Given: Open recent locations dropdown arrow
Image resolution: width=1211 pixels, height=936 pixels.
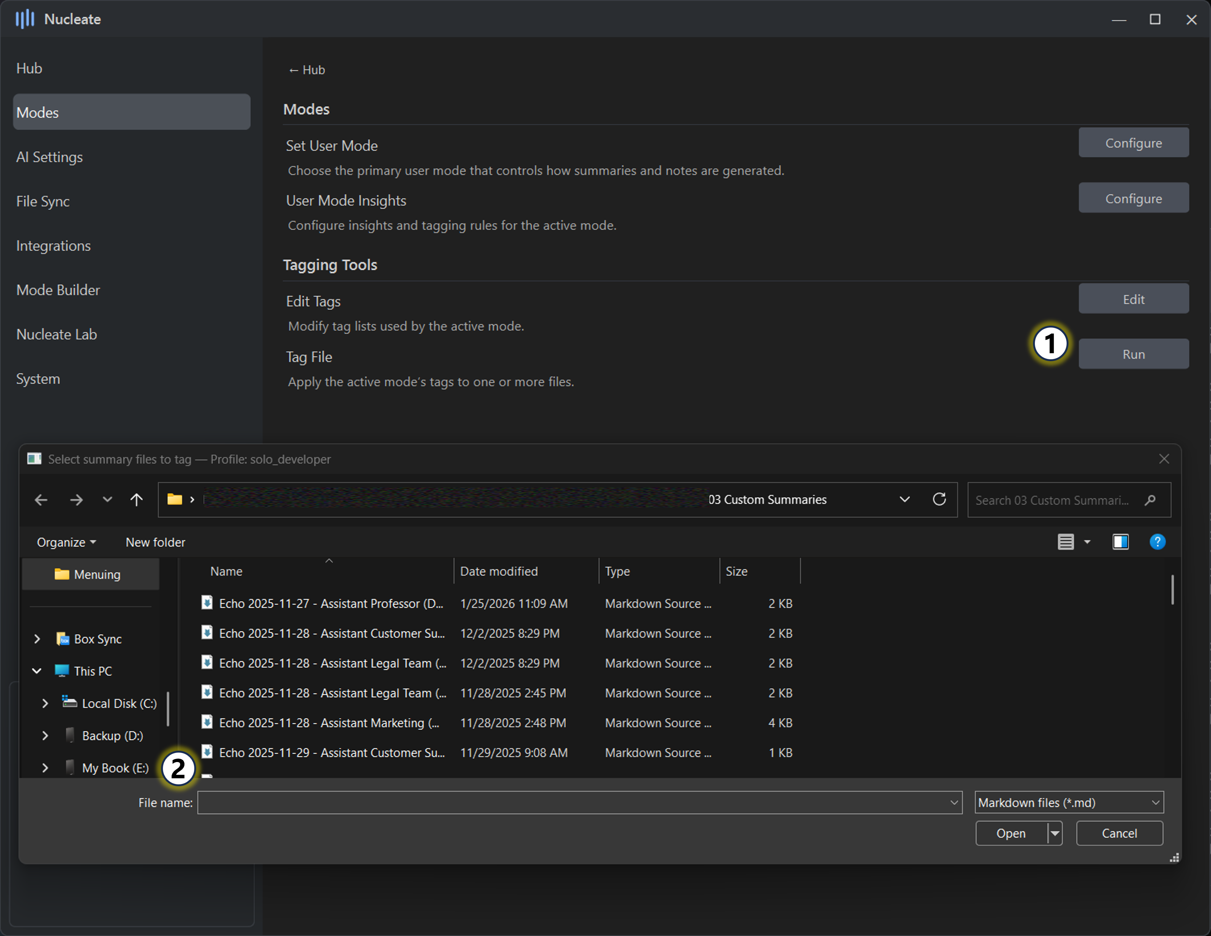Looking at the screenshot, I should pyautogui.click(x=107, y=500).
